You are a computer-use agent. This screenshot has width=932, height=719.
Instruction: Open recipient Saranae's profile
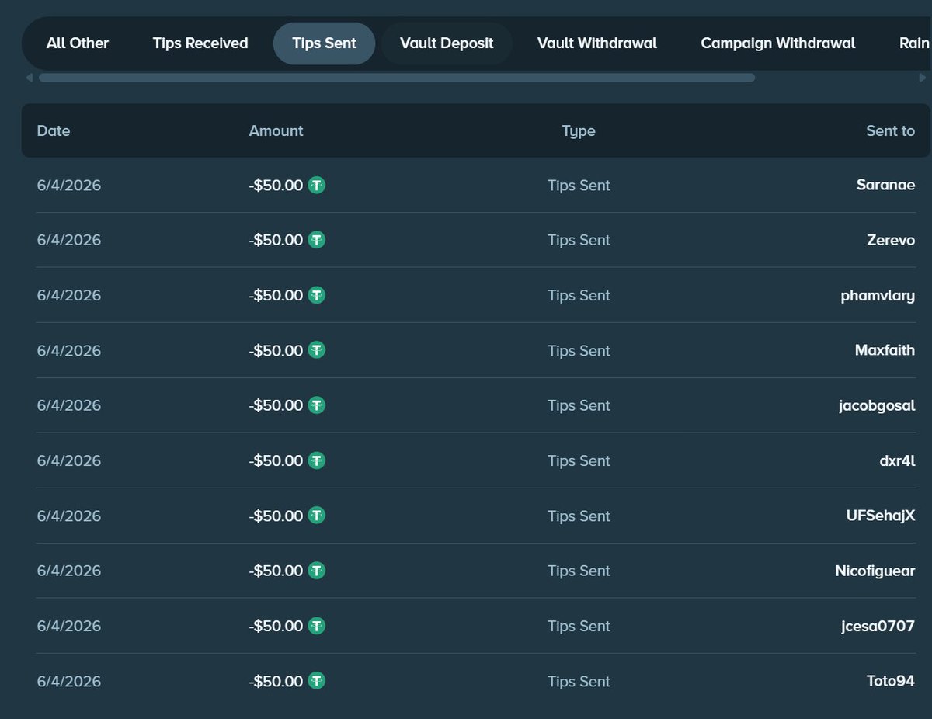point(885,185)
